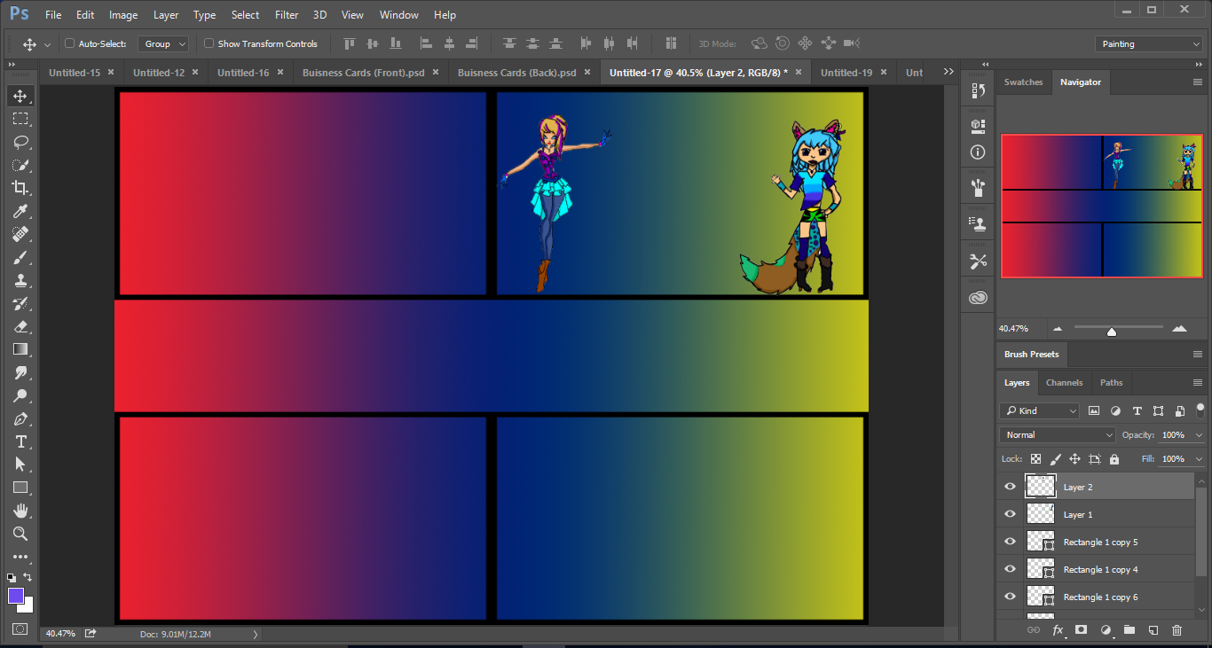
Task: Select the History Brush tool
Action: click(20, 303)
